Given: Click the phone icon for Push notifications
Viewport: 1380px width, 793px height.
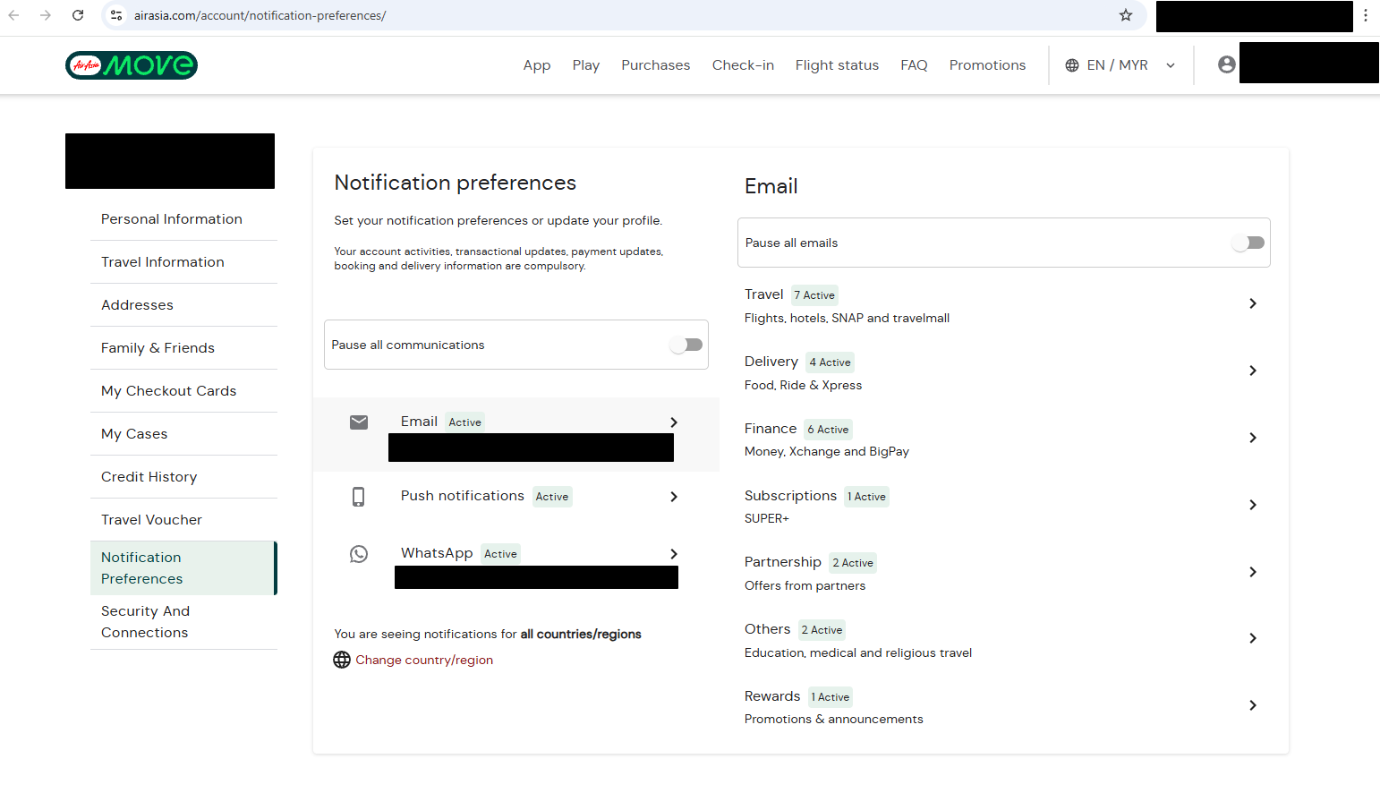Looking at the screenshot, I should click(x=359, y=497).
